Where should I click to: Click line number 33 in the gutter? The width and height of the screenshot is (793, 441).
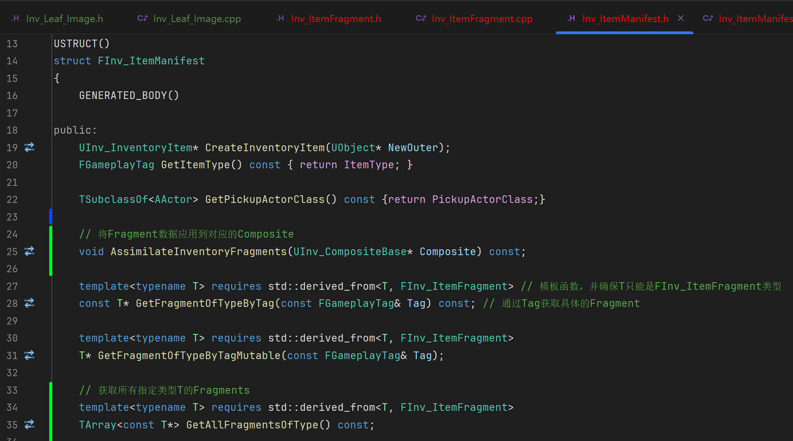point(12,390)
